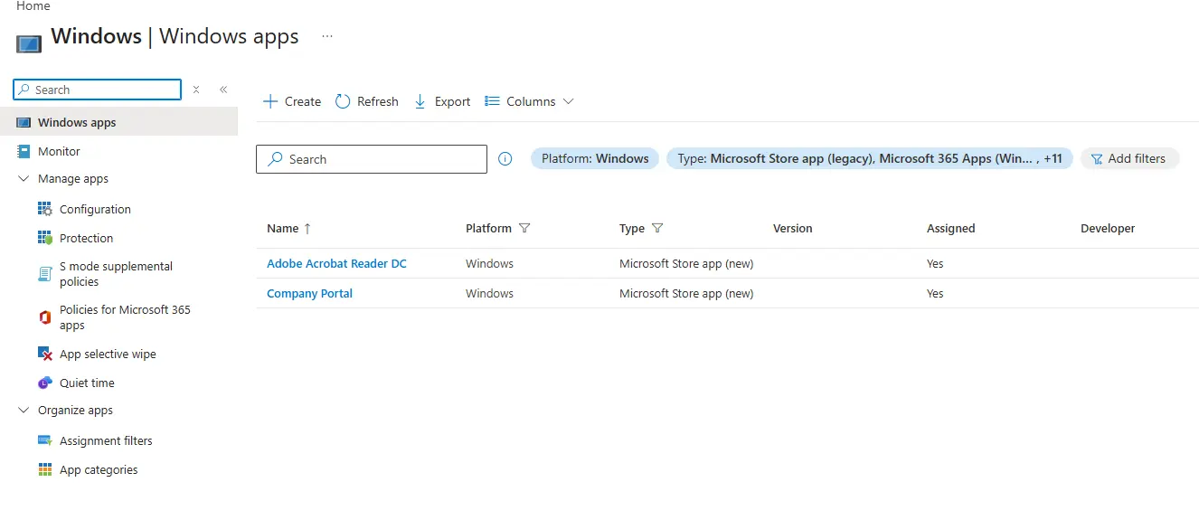Click the Add filters button
The image size is (1199, 520).
[x=1129, y=158]
